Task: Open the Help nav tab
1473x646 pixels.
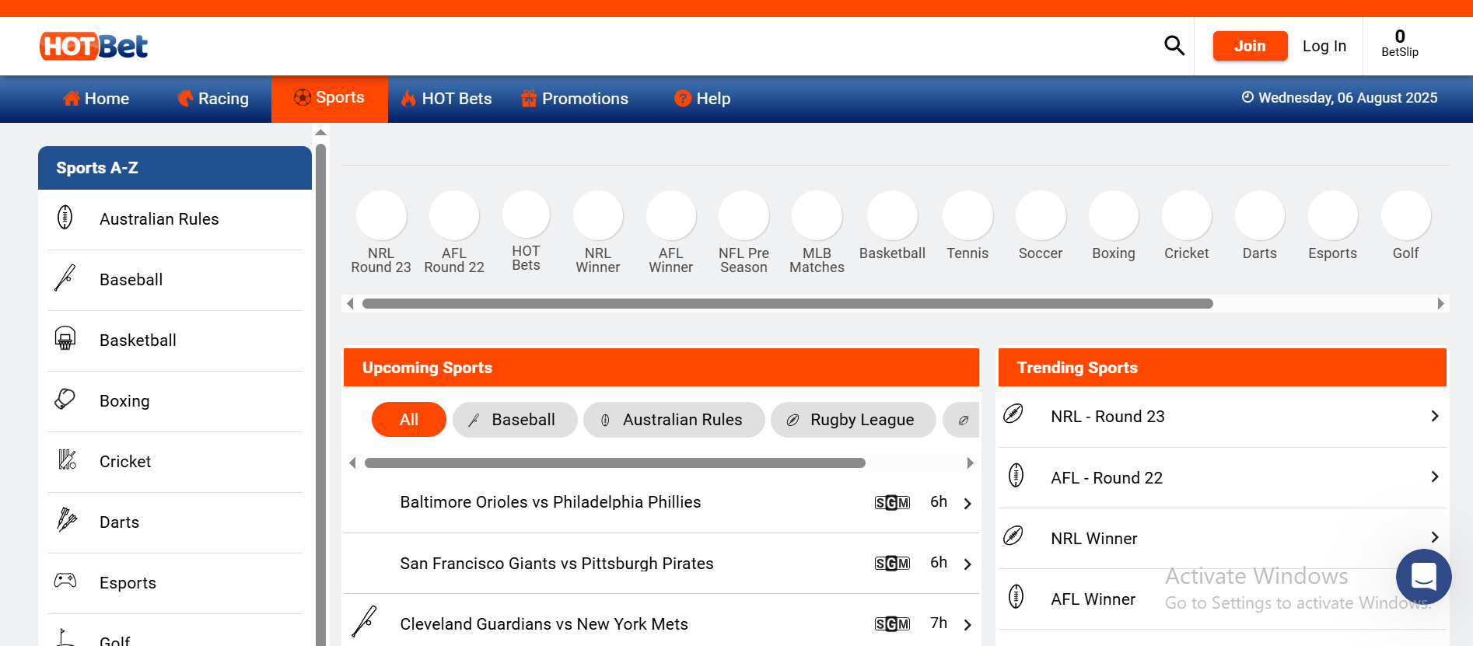Action: (x=703, y=99)
